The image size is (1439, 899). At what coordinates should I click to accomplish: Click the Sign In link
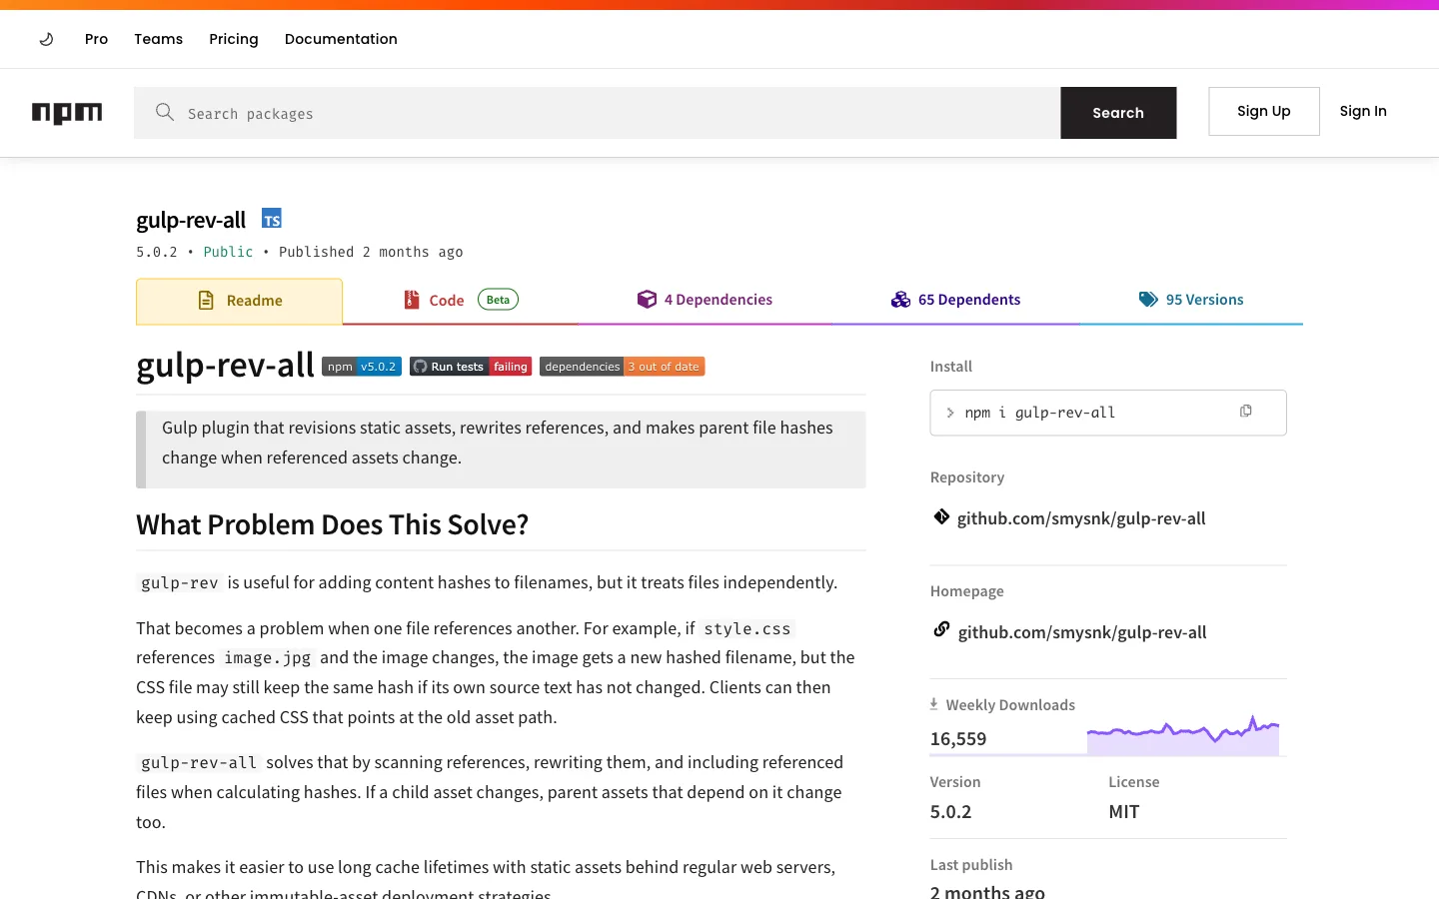coord(1363,111)
